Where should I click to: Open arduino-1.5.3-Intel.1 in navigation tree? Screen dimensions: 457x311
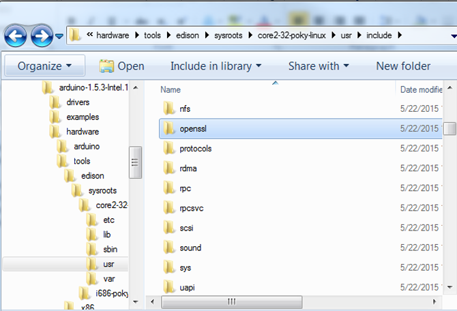[93, 87]
